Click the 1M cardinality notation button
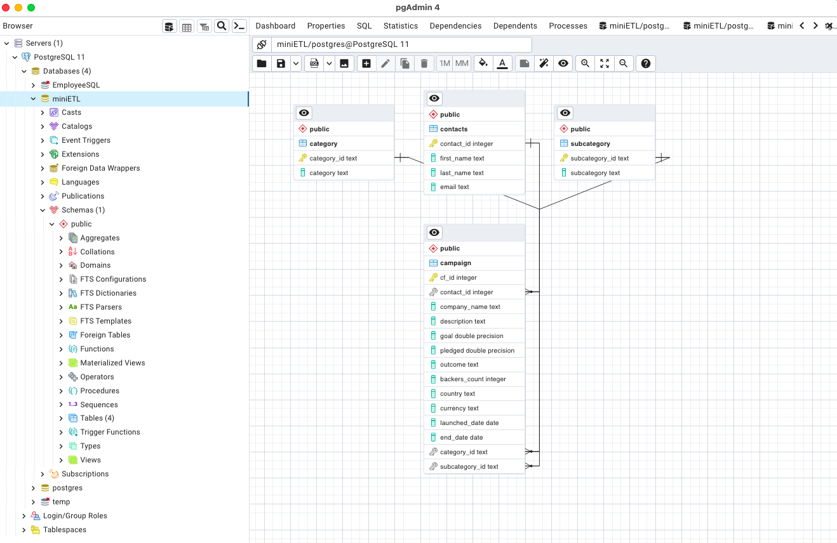This screenshot has height=543, width=837. pyautogui.click(x=444, y=63)
